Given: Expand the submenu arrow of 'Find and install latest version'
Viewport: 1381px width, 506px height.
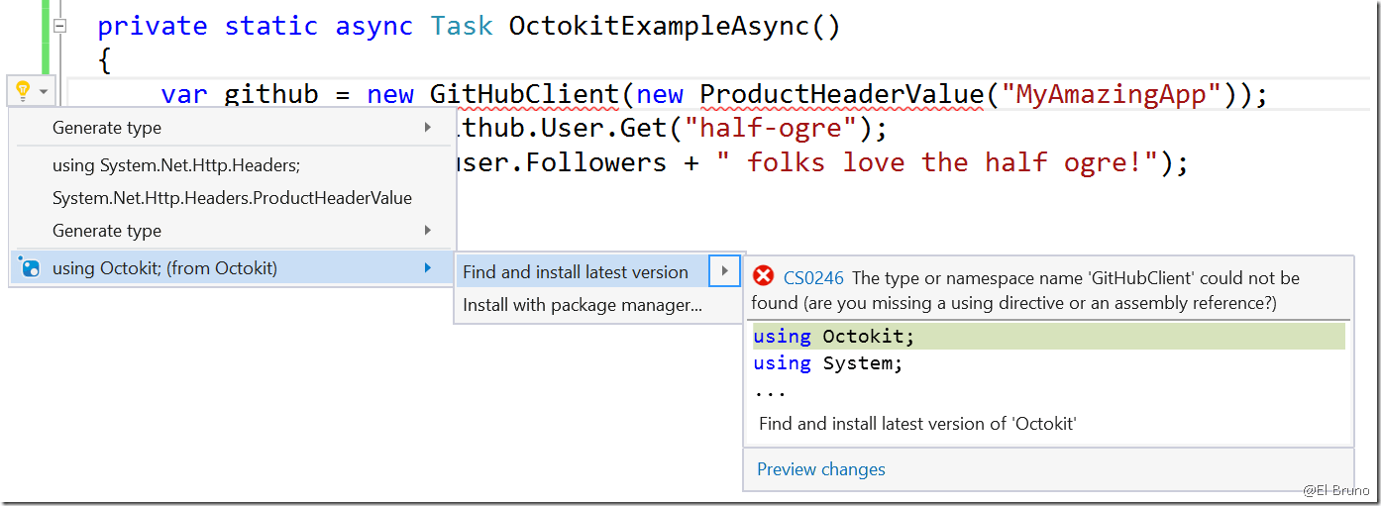Looking at the screenshot, I should click(x=725, y=271).
